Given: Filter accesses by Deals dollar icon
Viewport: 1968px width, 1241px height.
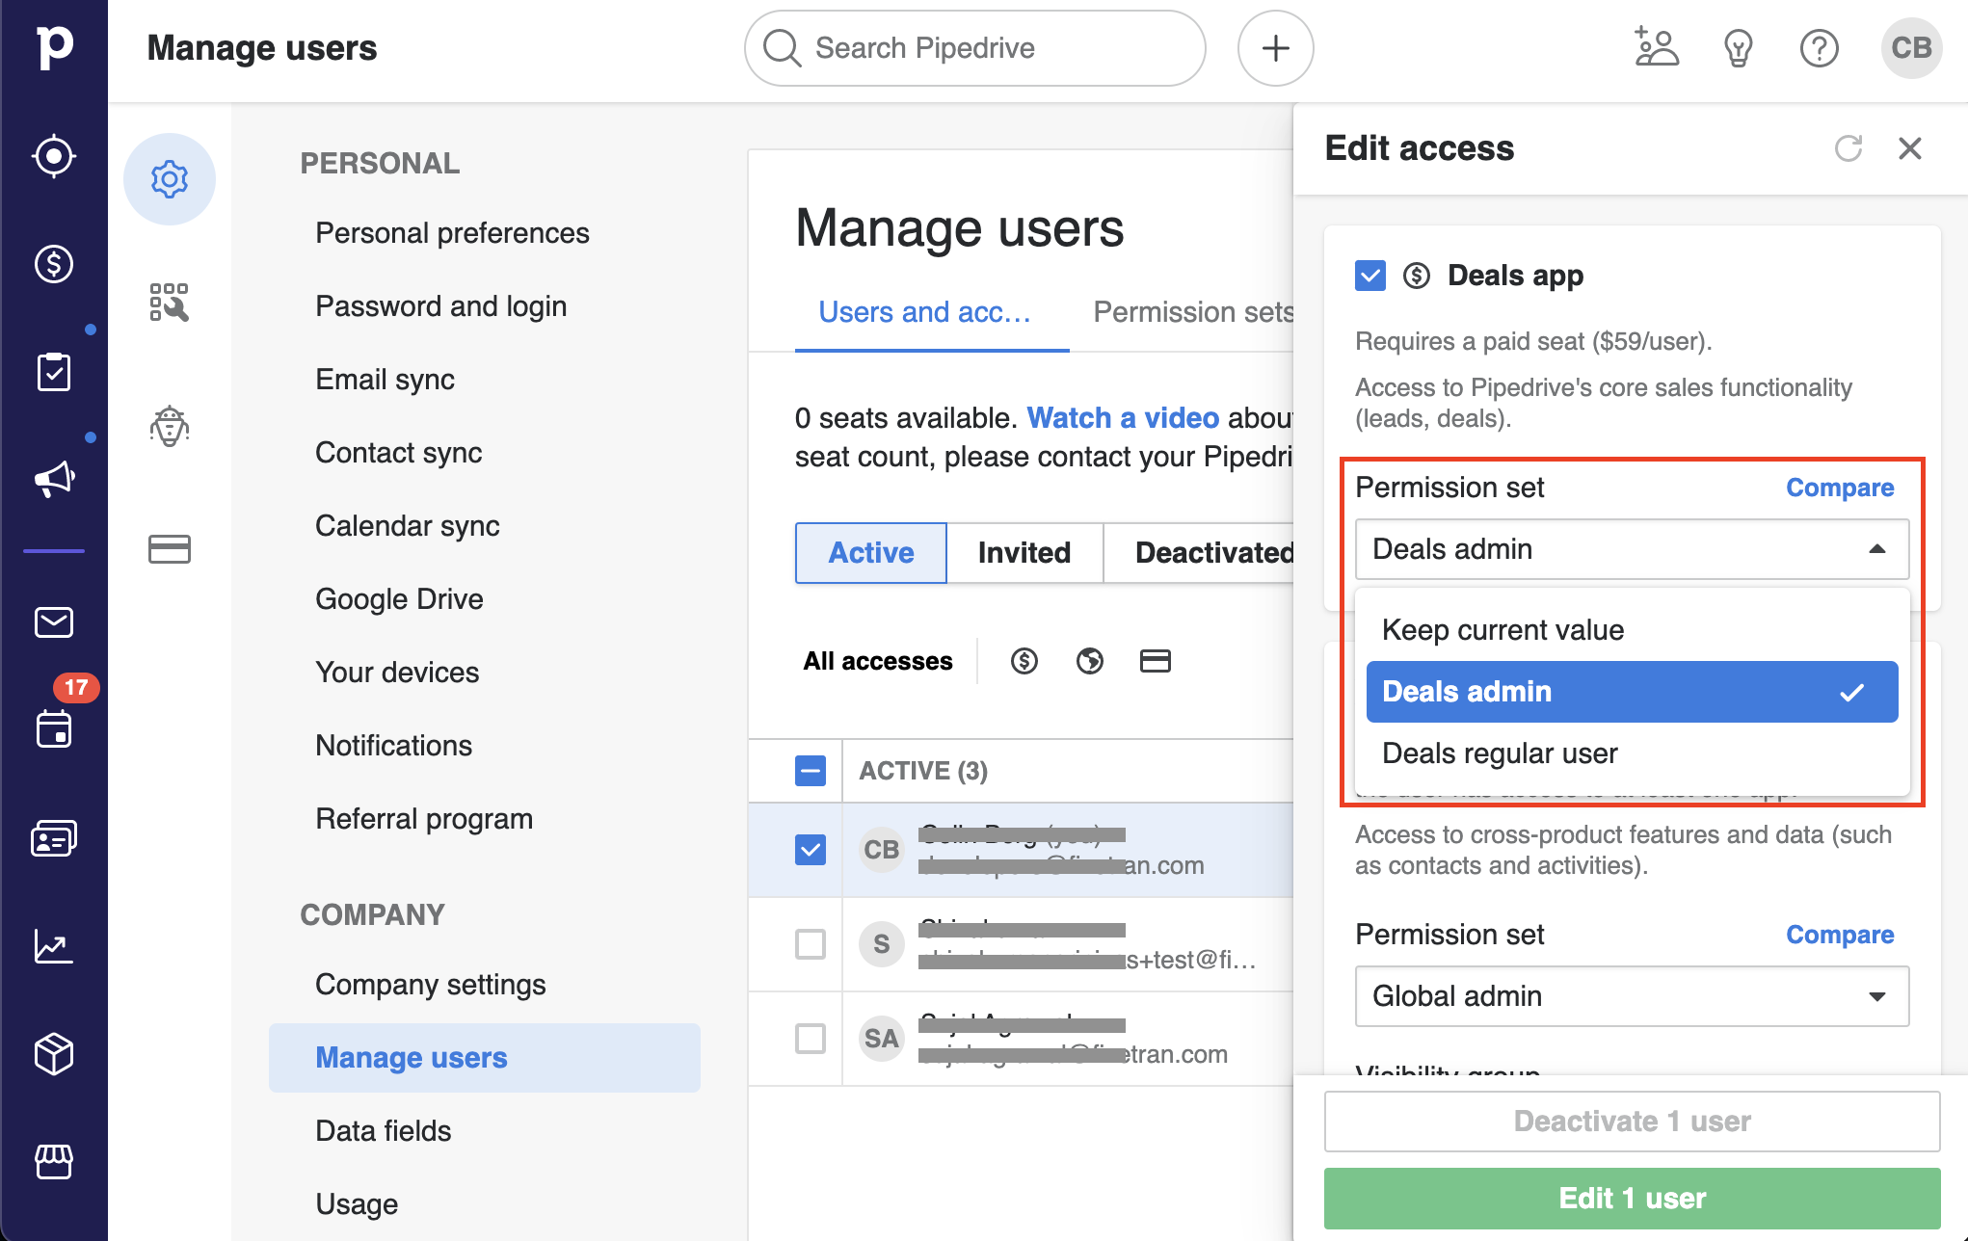Looking at the screenshot, I should 1024,661.
